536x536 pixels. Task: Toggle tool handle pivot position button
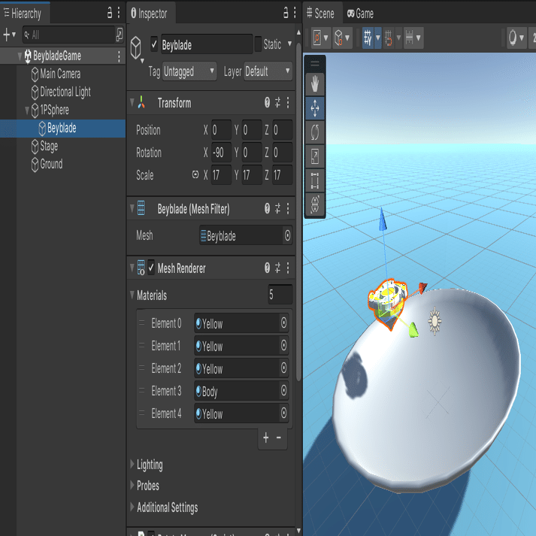(x=317, y=38)
